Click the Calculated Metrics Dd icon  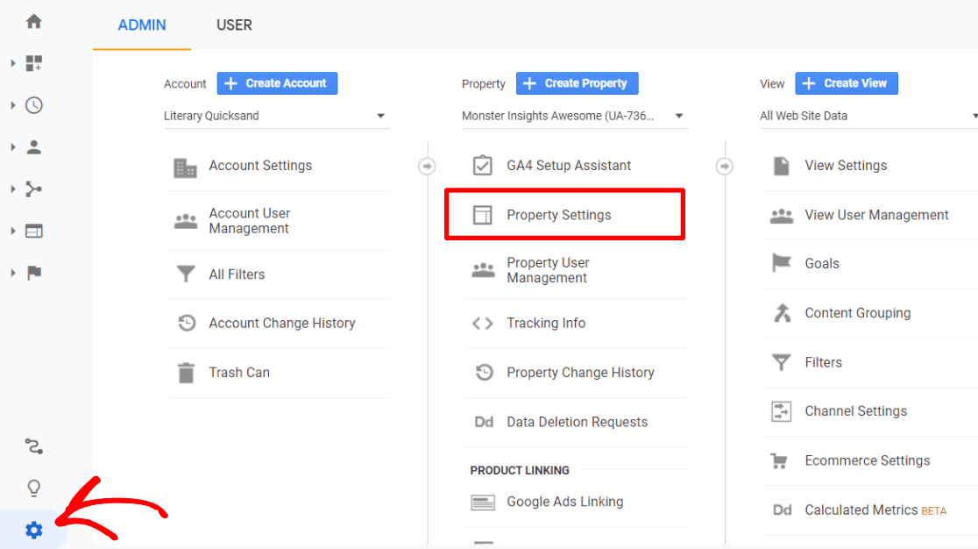pyautogui.click(x=783, y=510)
